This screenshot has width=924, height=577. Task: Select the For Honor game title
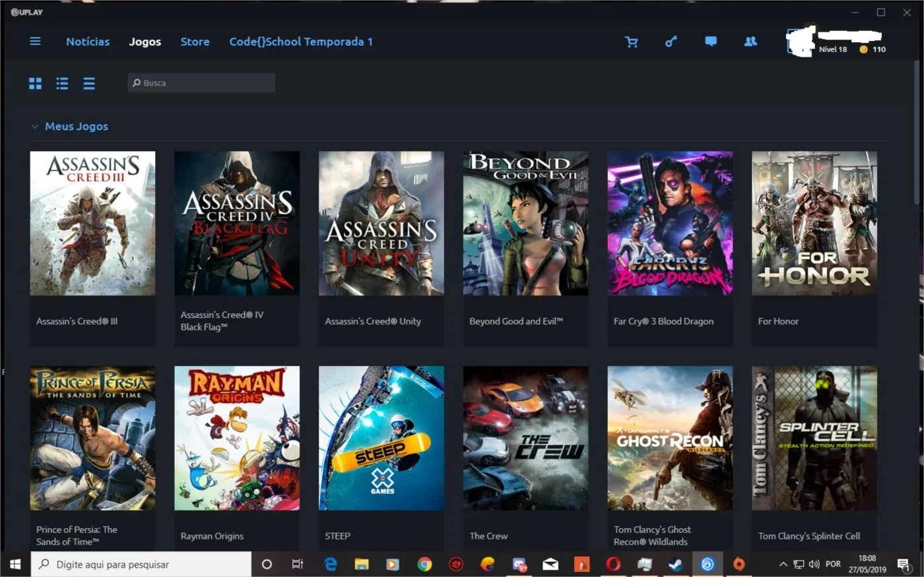tap(778, 321)
